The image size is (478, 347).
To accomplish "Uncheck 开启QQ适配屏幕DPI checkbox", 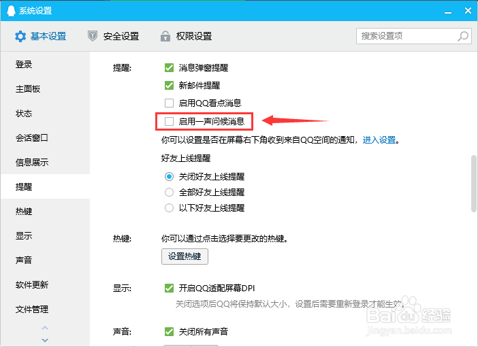I will coord(169,288).
